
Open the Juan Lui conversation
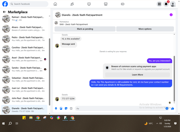[24, 89]
